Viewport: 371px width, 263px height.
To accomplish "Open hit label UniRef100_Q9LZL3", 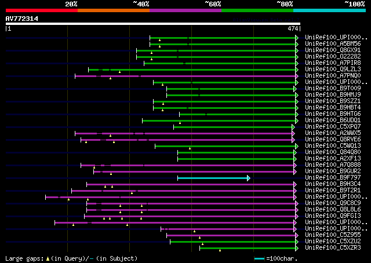I will [333, 70].
